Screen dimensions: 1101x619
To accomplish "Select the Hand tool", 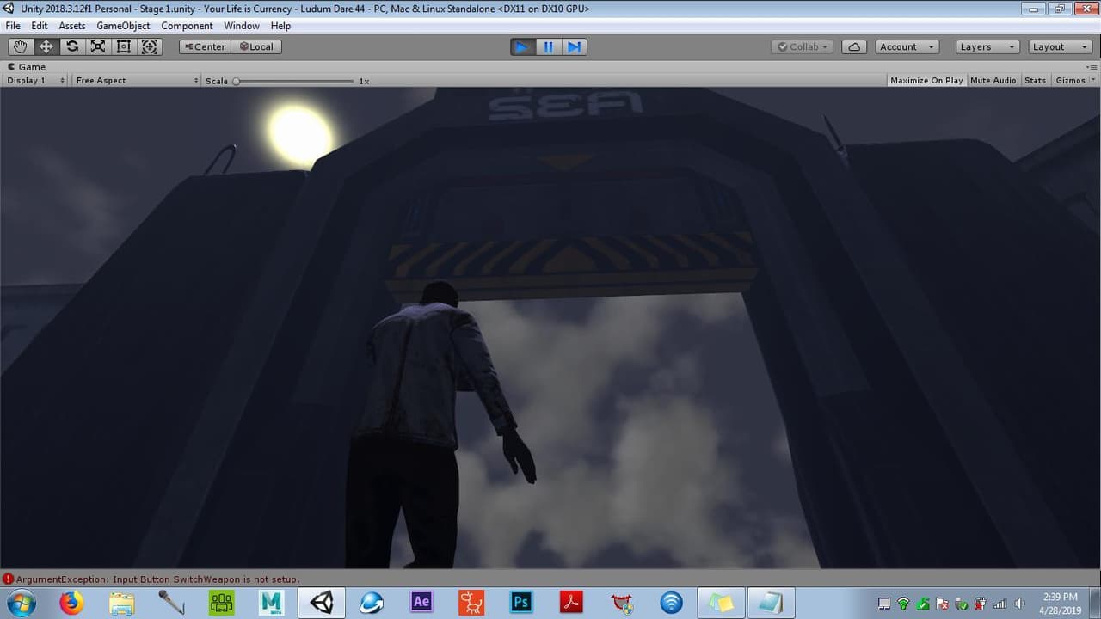I will [x=21, y=46].
